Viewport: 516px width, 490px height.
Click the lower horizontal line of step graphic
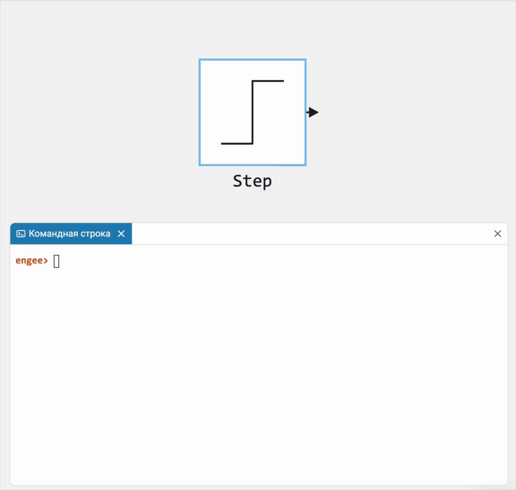pos(236,143)
